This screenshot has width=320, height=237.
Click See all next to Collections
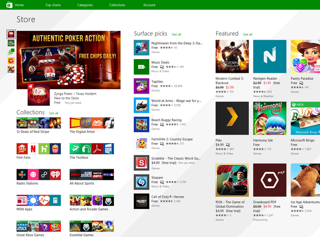[x=54, y=113]
